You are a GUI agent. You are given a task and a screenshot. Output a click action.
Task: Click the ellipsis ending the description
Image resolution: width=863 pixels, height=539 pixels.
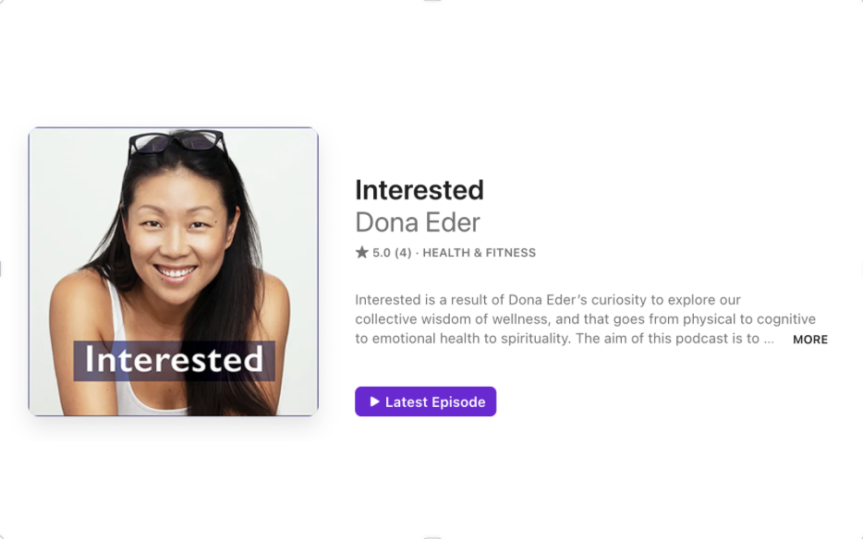(769, 340)
